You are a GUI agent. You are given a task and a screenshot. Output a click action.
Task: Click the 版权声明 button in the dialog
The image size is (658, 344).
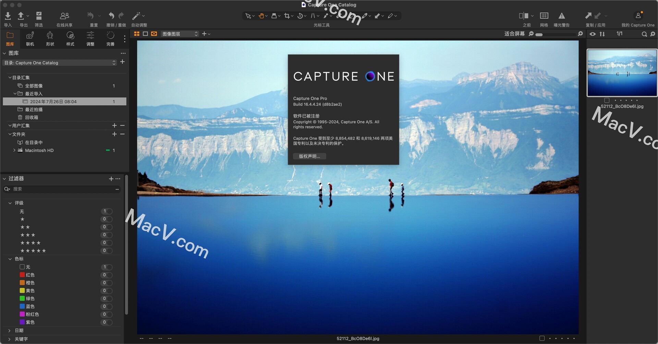click(309, 156)
